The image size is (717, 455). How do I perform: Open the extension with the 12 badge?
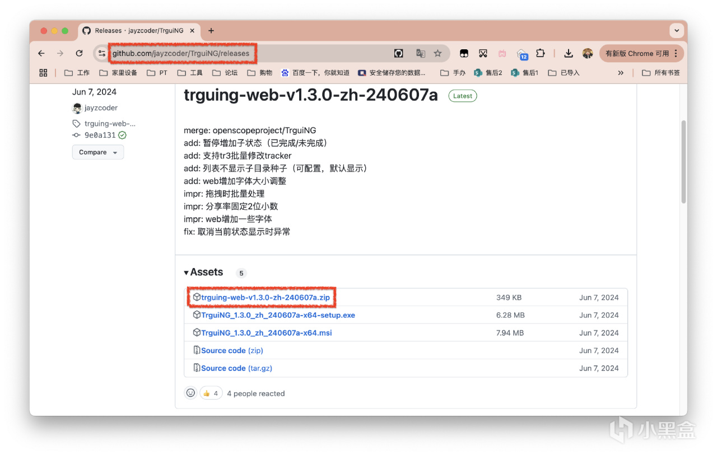tap(522, 54)
